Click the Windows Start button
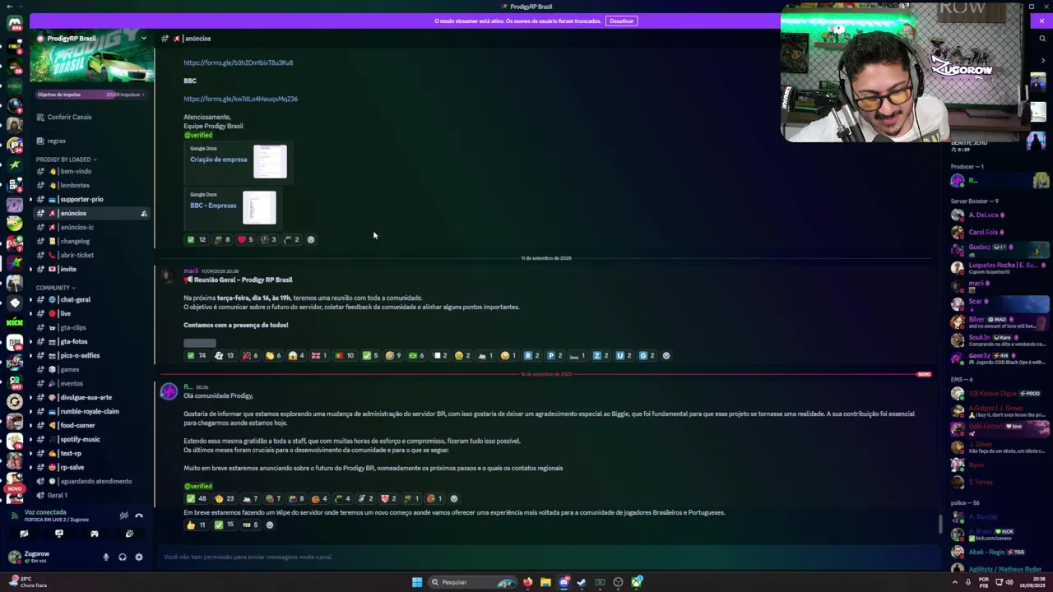Image resolution: width=1053 pixels, height=592 pixels. [417, 582]
